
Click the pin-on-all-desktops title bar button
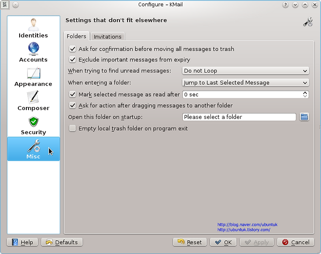pos(16,5)
